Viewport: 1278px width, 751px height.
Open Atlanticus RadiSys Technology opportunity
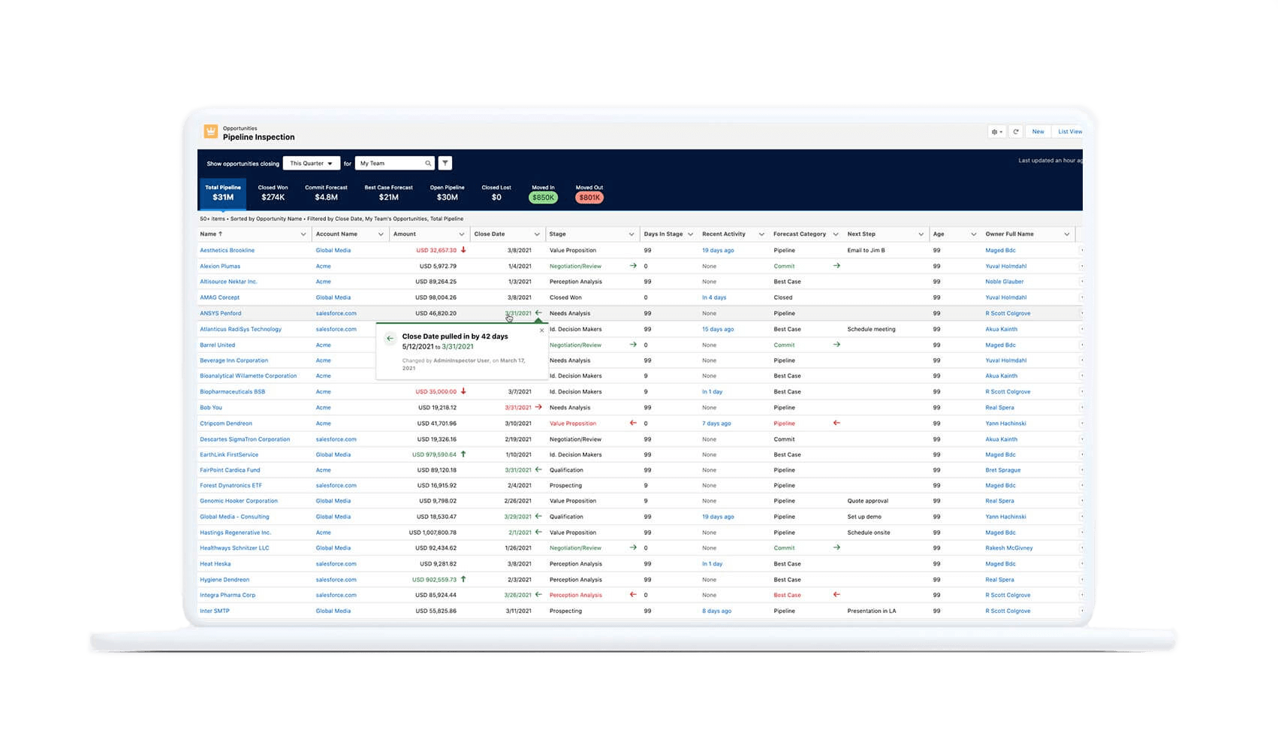pos(240,329)
